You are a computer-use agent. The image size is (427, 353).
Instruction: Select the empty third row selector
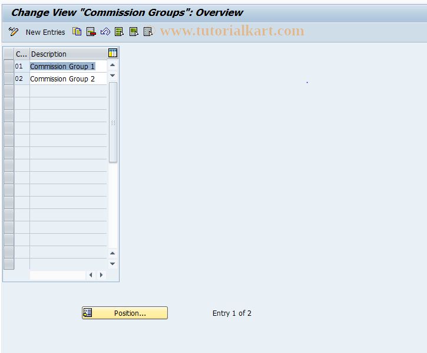pyautogui.click(x=9, y=91)
